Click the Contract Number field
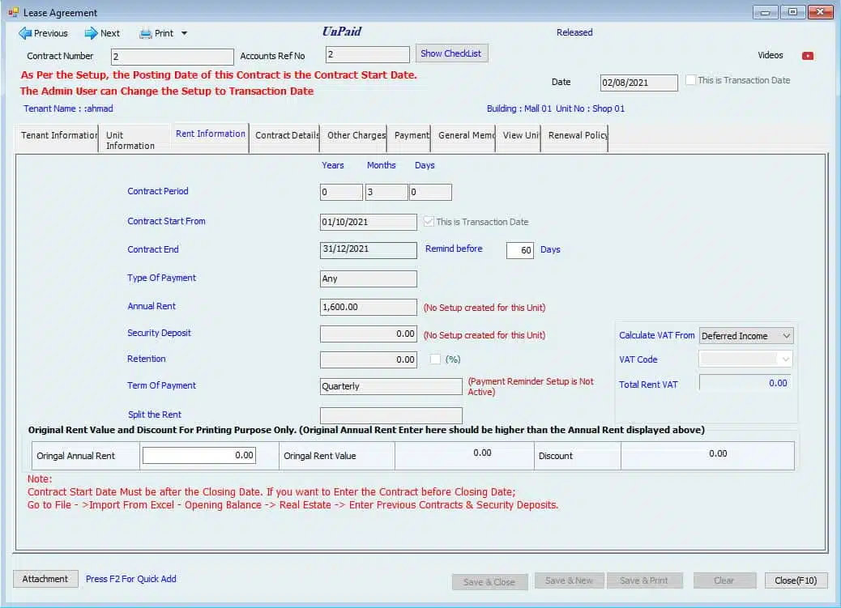 (x=172, y=57)
